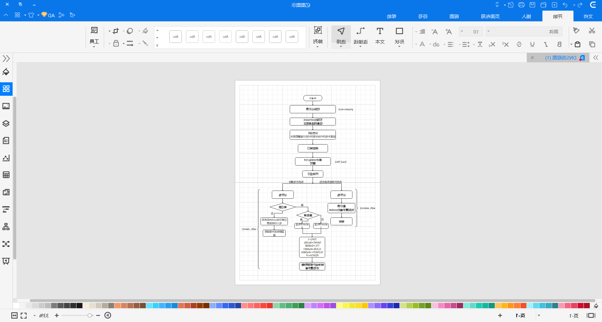The image size is (602, 322).
Task: Toggle Subscript formatting
Action: [492, 44]
